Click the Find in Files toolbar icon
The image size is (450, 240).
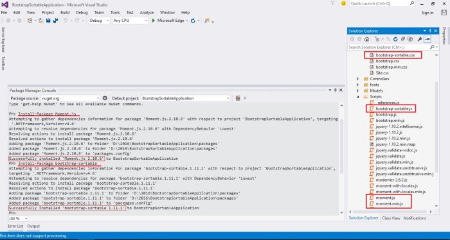206,21
